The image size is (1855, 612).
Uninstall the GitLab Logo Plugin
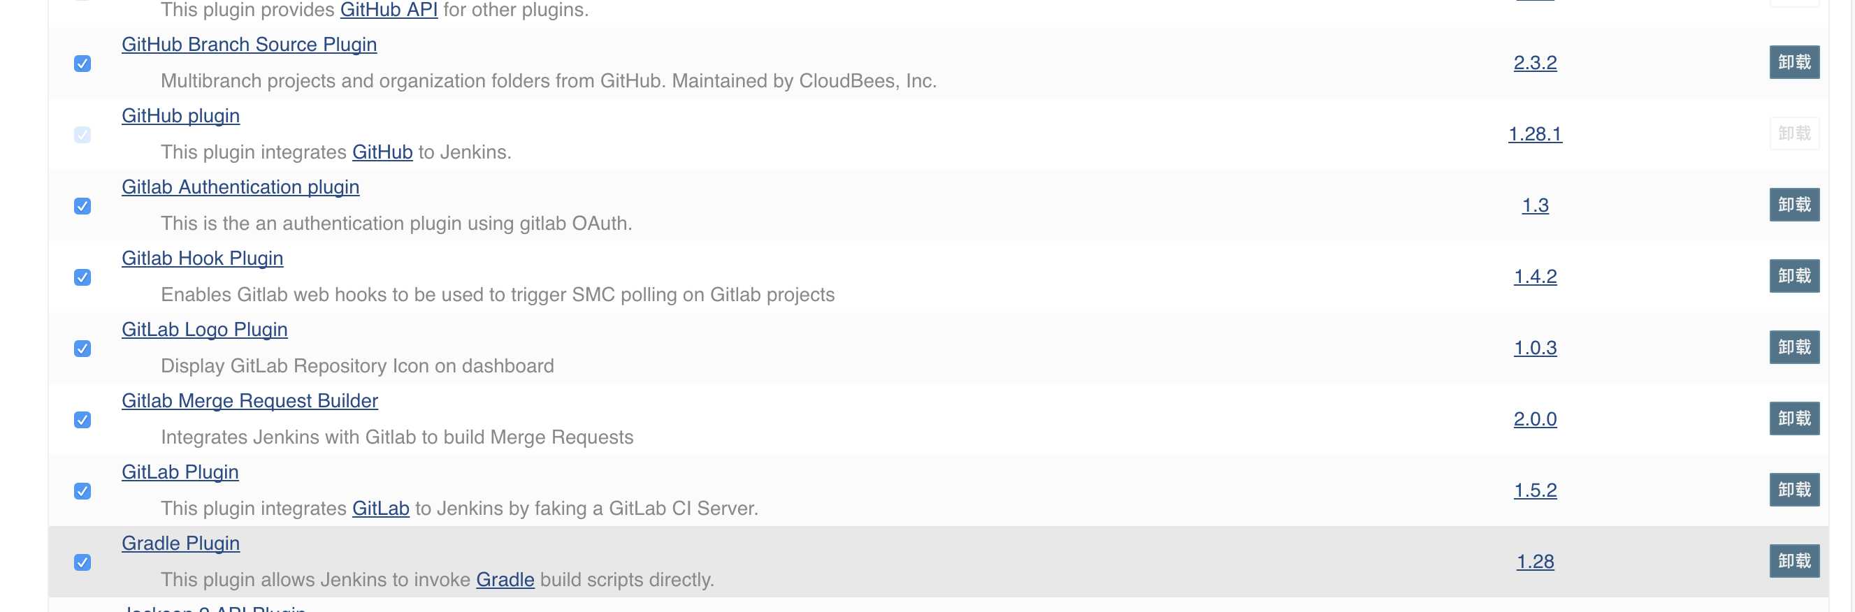1793,348
